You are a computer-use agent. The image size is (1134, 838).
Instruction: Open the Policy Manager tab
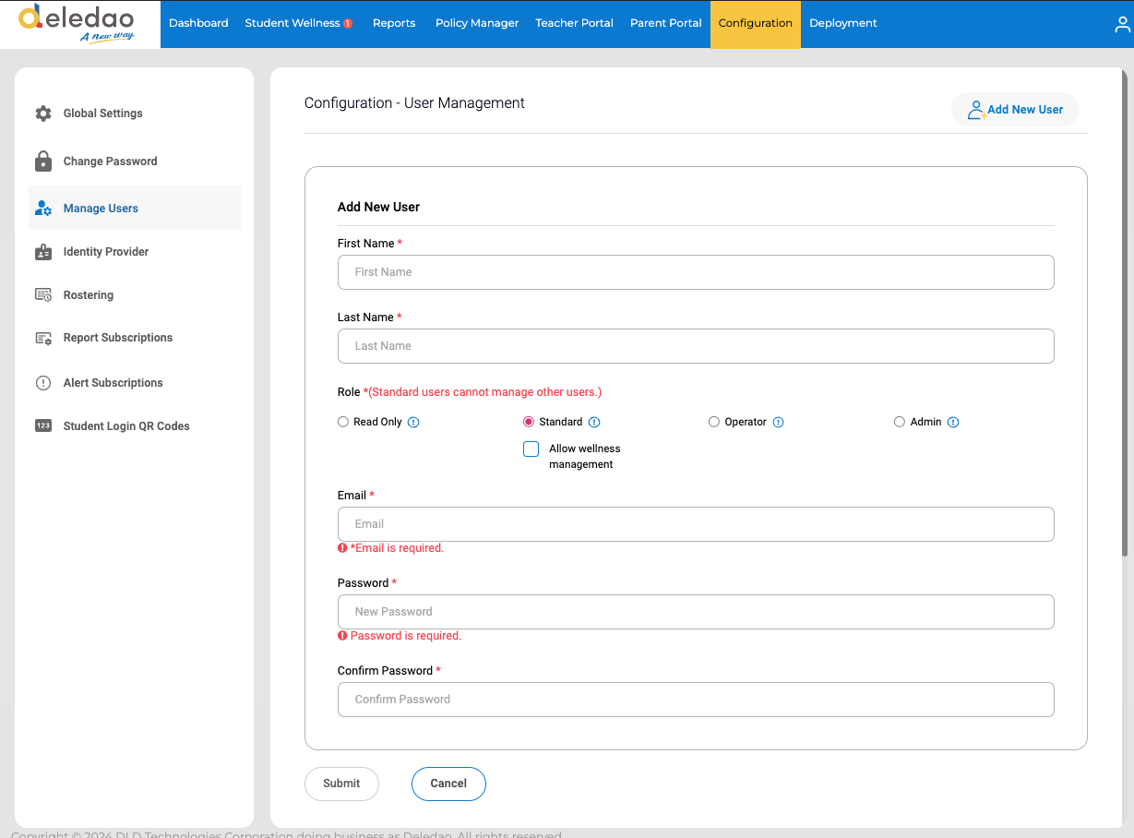477,24
